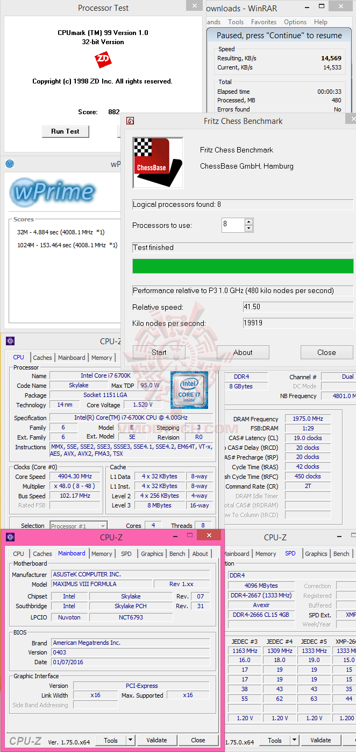Select Caches tab in main CPU-Z window
This screenshot has width=356, height=752.
pos(42,358)
